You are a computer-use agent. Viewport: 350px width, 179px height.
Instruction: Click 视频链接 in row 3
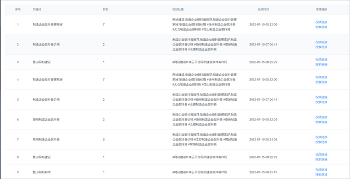click(321, 60)
